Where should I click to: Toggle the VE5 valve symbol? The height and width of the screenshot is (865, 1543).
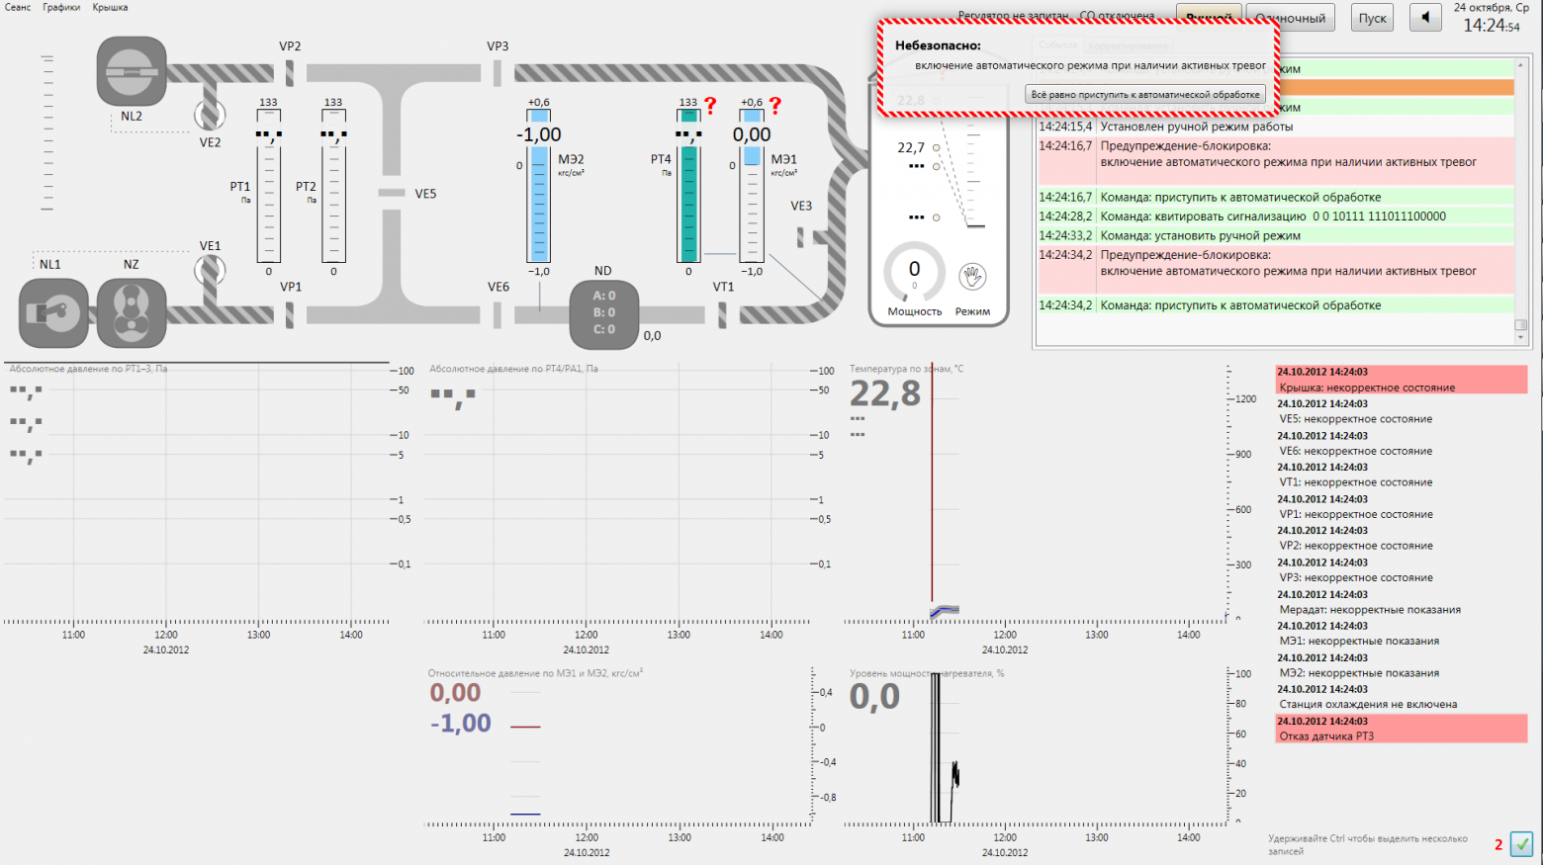click(x=392, y=193)
